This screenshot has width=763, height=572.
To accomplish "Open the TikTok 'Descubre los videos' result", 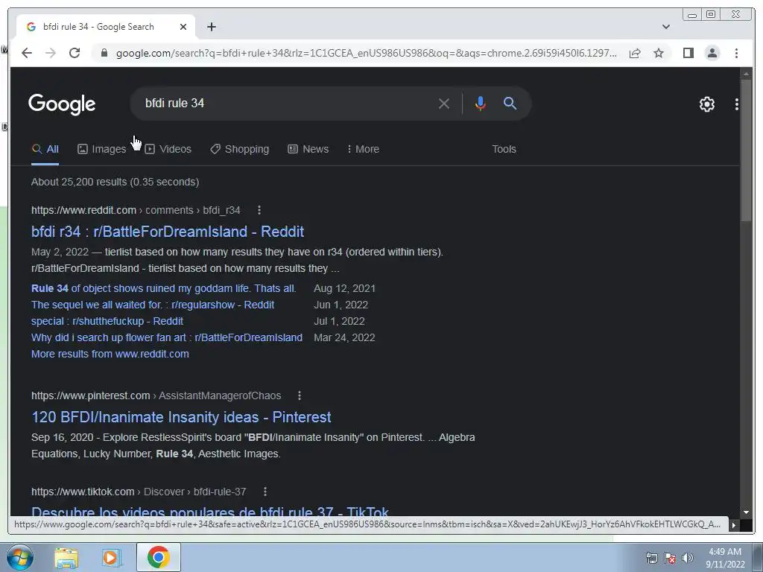I will 209,511.
